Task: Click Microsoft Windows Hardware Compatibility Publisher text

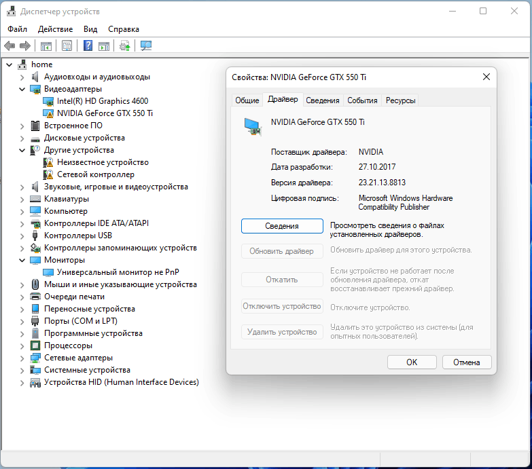Action: tap(406, 203)
